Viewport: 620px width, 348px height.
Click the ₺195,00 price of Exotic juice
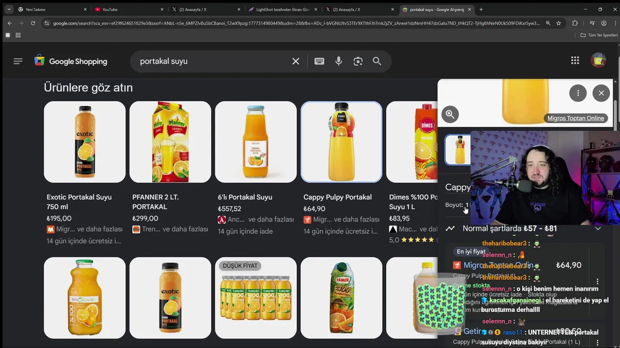[x=59, y=218]
